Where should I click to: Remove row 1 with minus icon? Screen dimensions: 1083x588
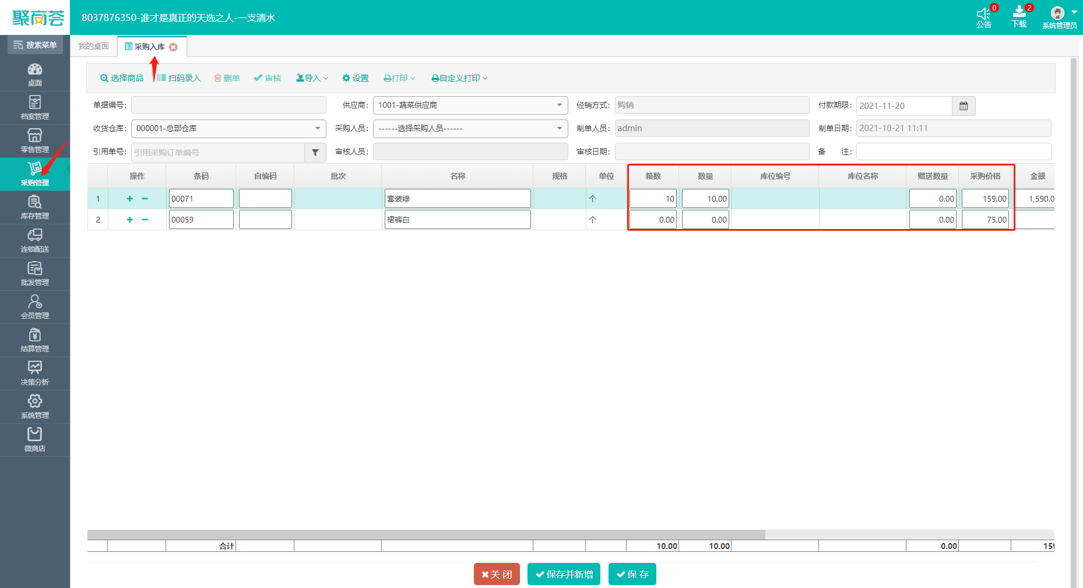(x=145, y=199)
